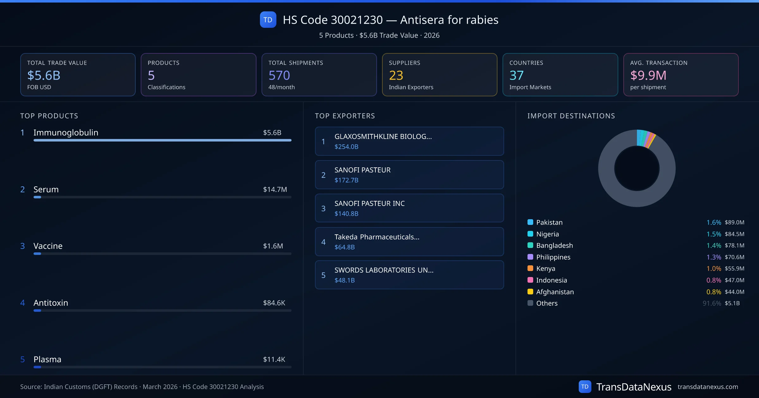
Task: Click the TransDataNexus brand name
Action: [x=633, y=387]
